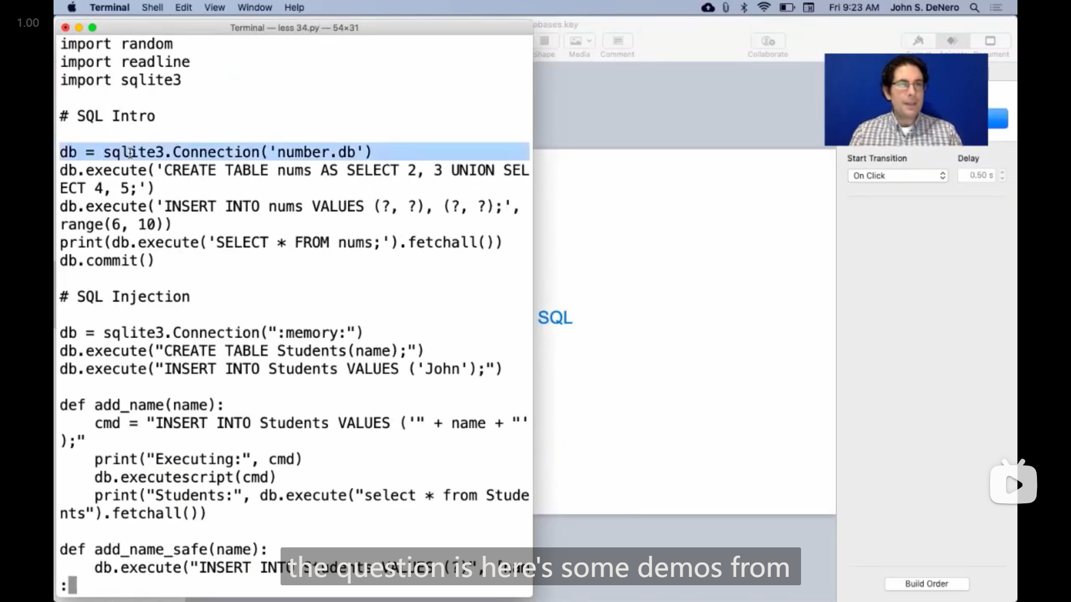Open the Notification Center list icon
Image resolution: width=1071 pixels, height=602 pixels.
pos(996,8)
